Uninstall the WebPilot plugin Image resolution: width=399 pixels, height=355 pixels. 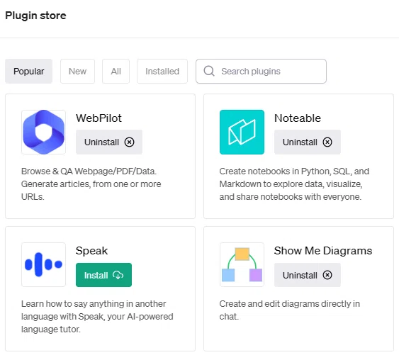[x=109, y=142]
